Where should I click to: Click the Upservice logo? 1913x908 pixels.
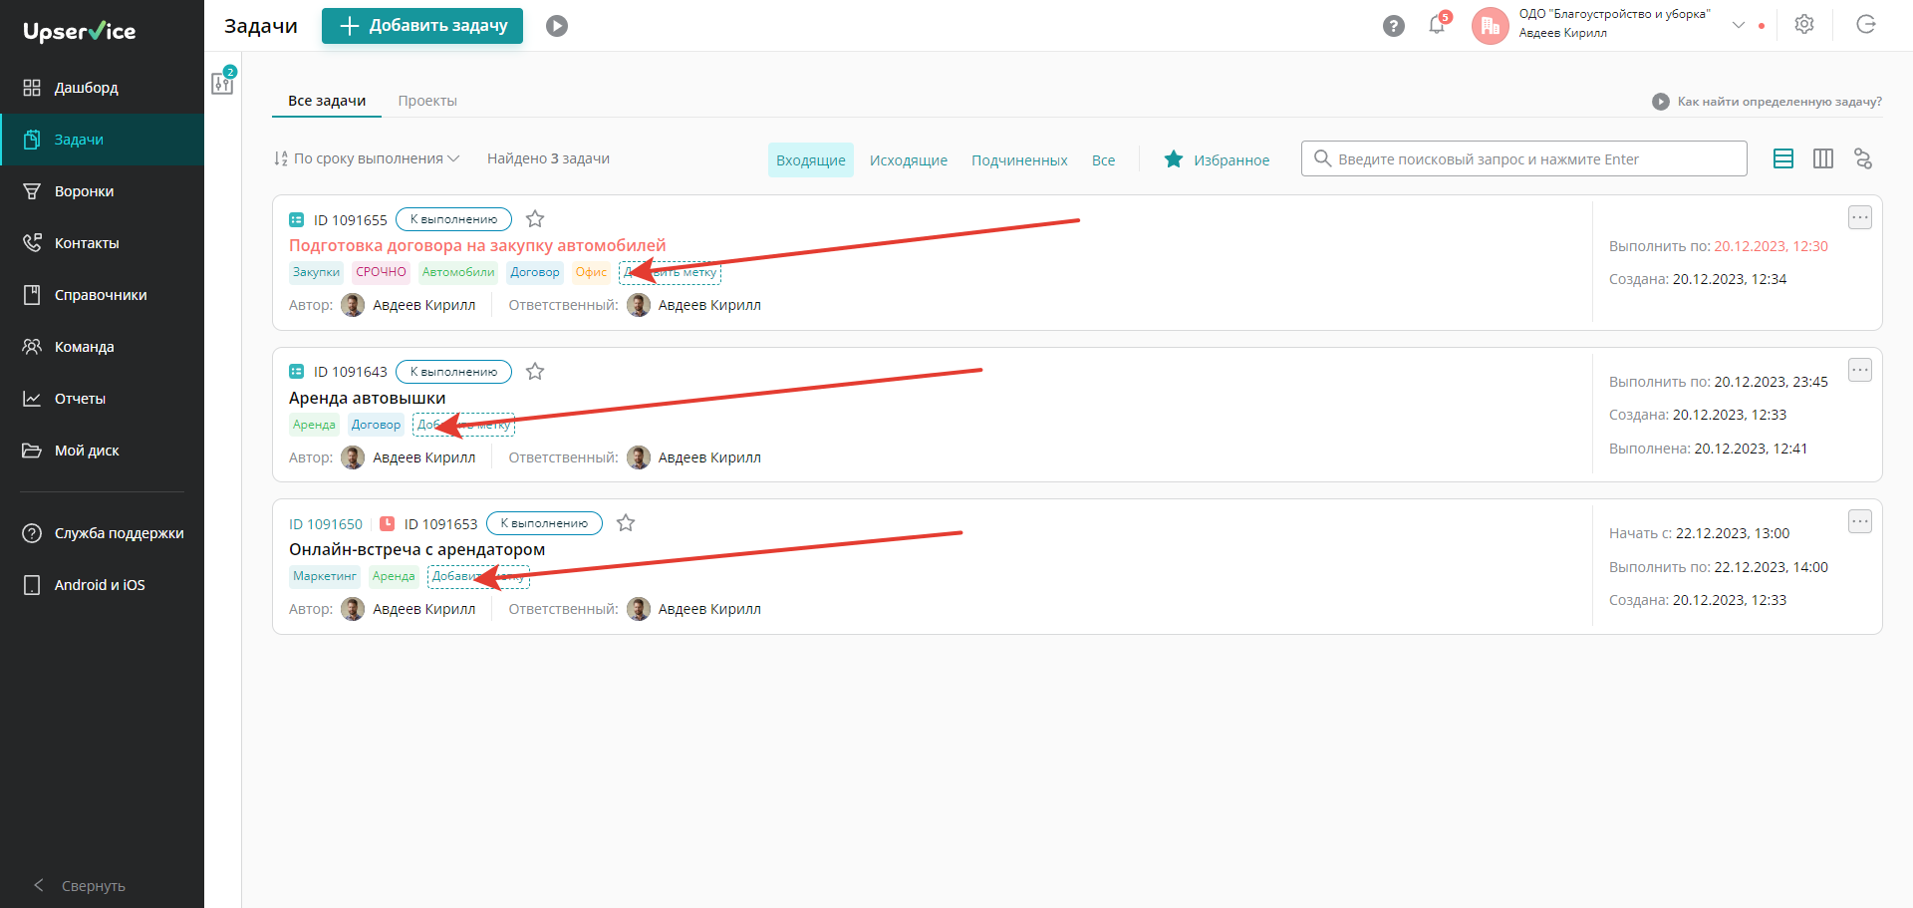tap(80, 31)
